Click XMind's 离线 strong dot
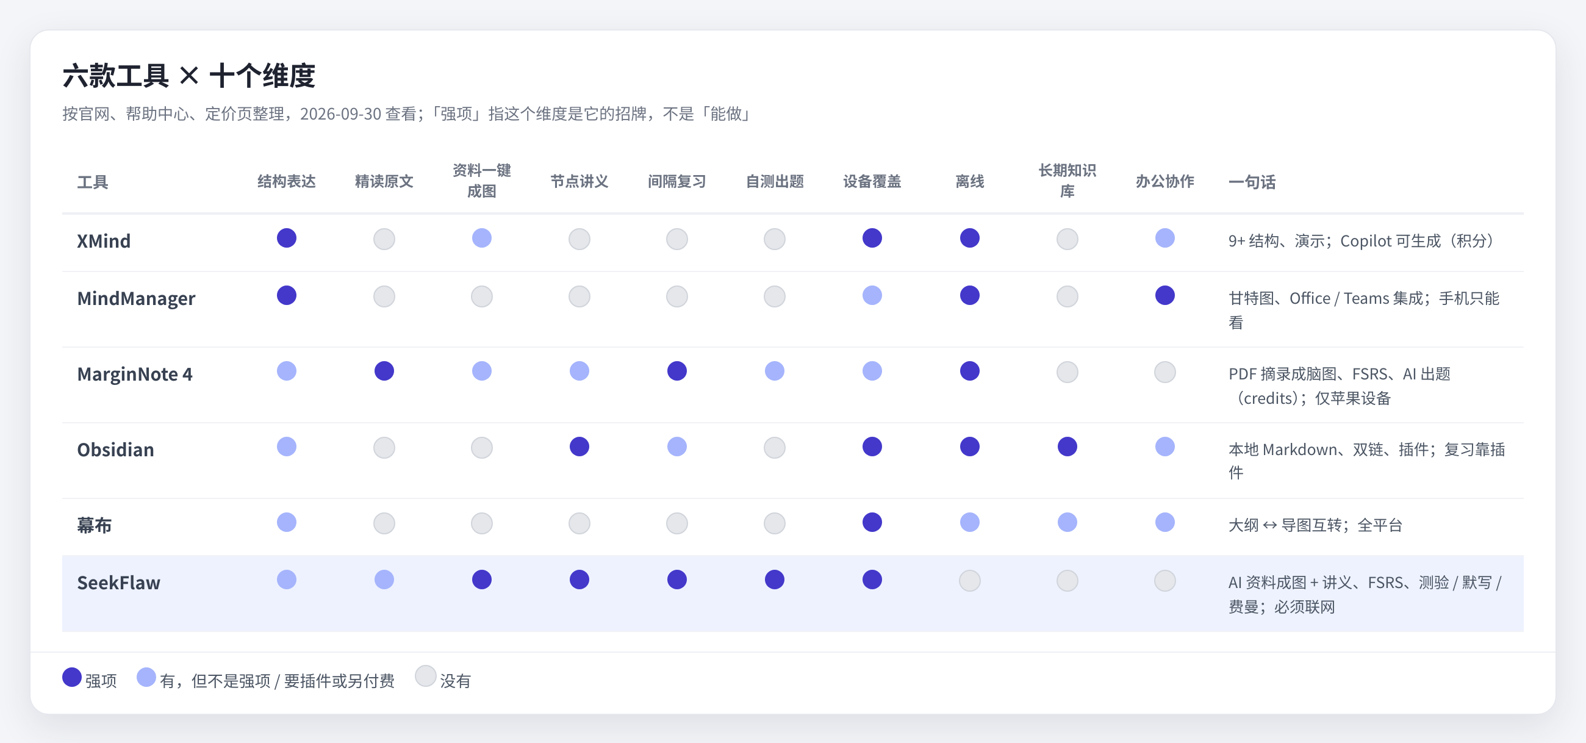 click(970, 239)
